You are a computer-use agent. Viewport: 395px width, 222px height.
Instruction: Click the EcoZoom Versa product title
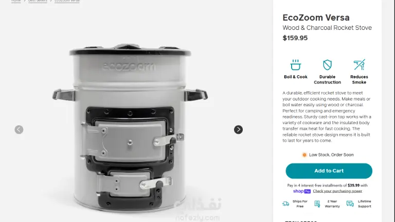point(316,18)
